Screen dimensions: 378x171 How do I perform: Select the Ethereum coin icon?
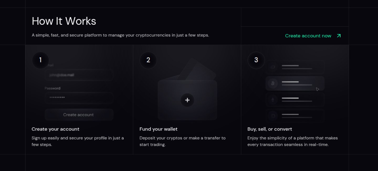click(x=273, y=100)
